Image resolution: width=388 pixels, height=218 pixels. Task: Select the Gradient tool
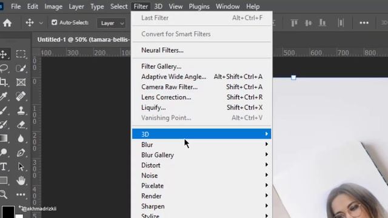point(4,138)
